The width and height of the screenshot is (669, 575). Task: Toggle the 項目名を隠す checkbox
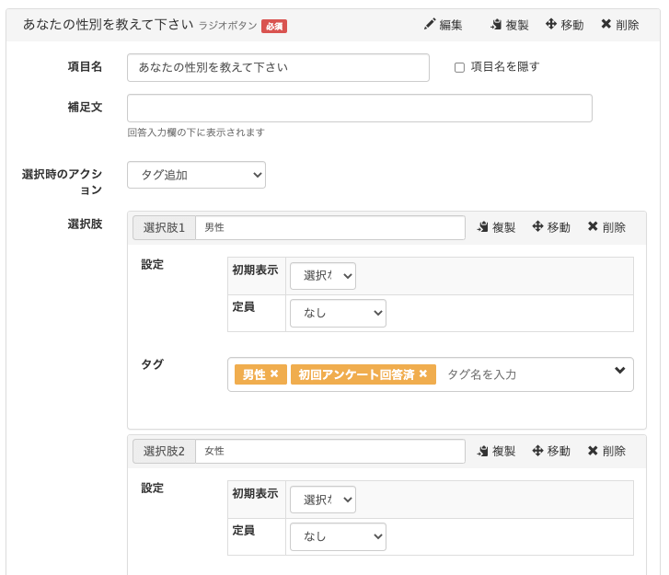tap(459, 67)
